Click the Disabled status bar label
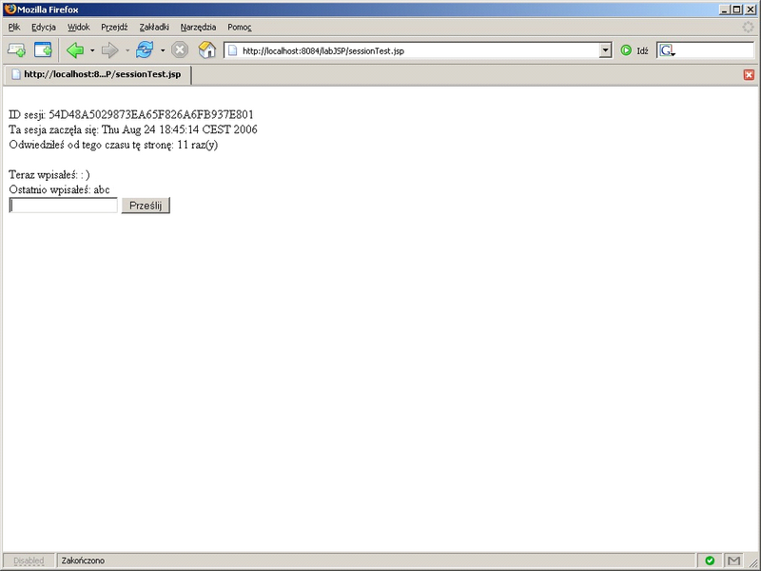The height and width of the screenshot is (571, 761). [29, 561]
